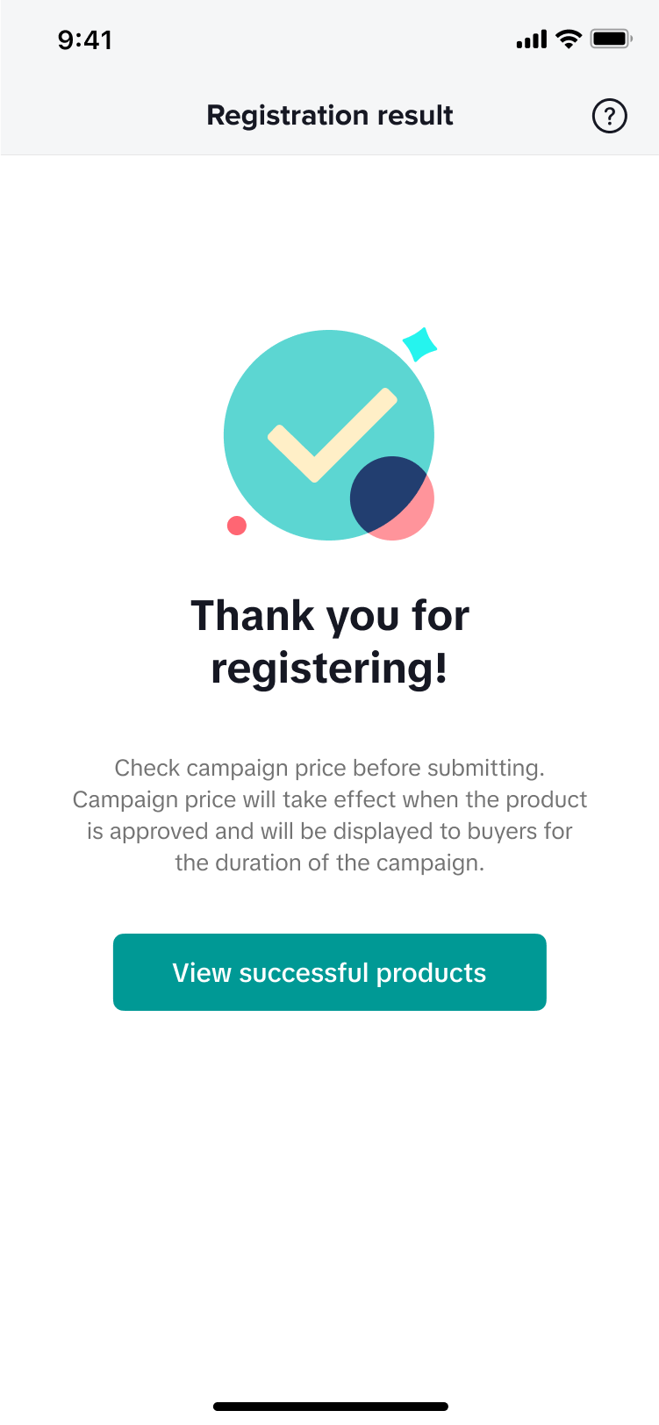Viewport: 659px width, 1425px height.
Task: Tap the View successful products button
Action: [329, 972]
